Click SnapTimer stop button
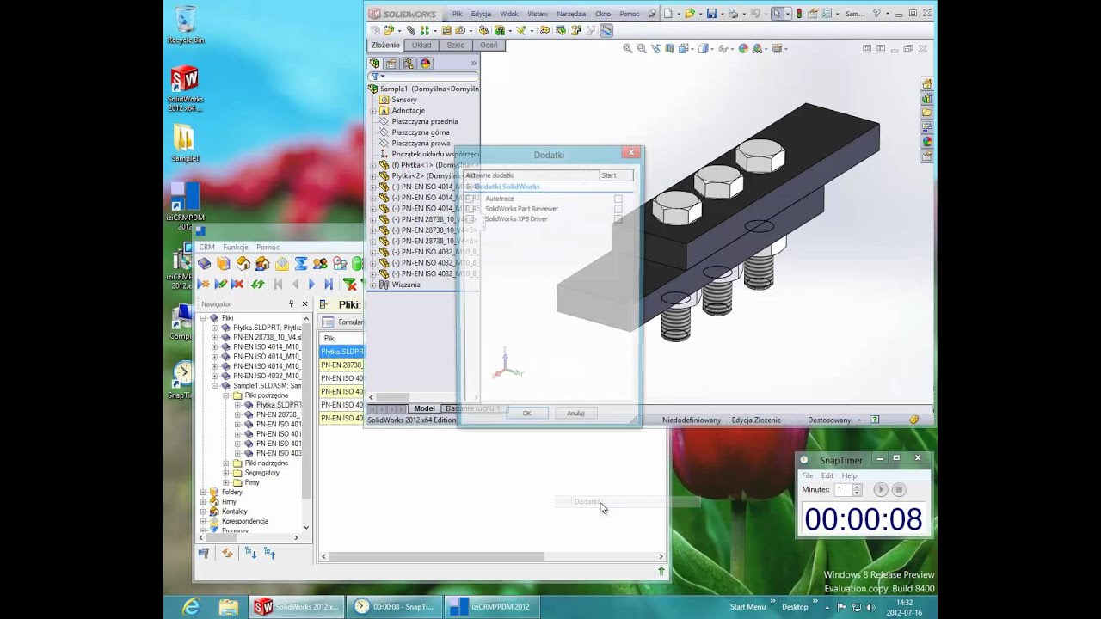This screenshot has width=1101, height=619. coord(899,490)
